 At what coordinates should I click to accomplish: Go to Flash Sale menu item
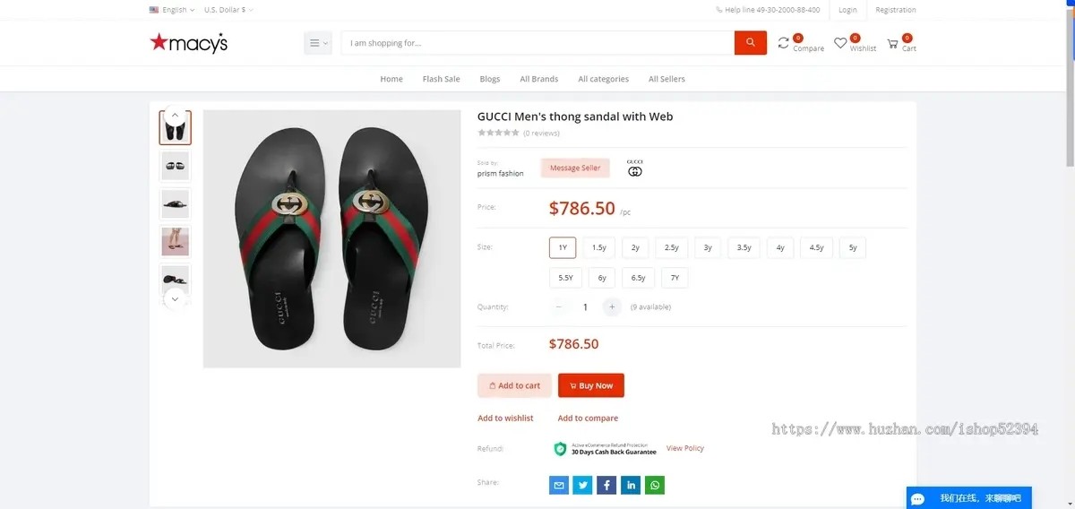click(x=441, y=79)
